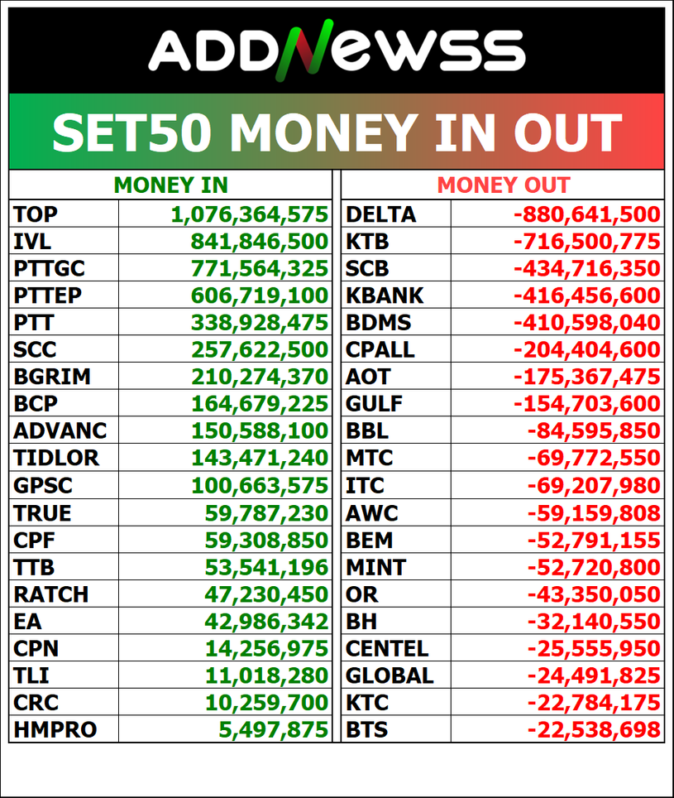Click the ADVANC ticker cell

coord(64,430)
